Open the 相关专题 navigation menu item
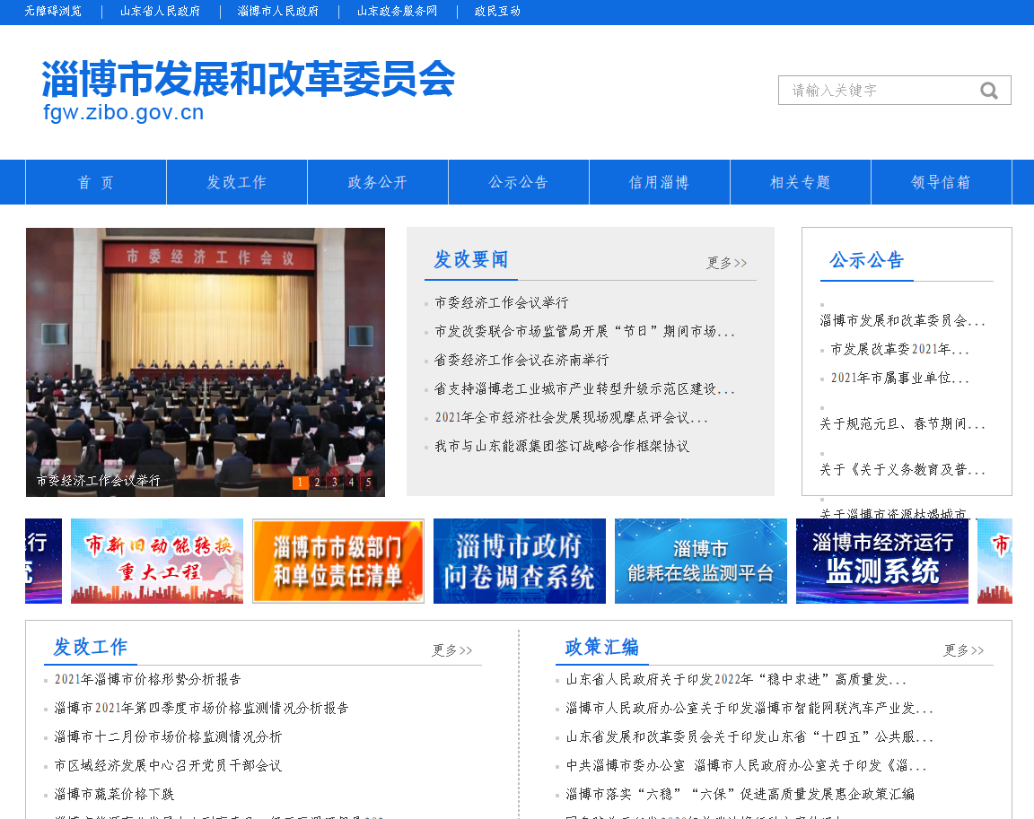 coord(801,182)
